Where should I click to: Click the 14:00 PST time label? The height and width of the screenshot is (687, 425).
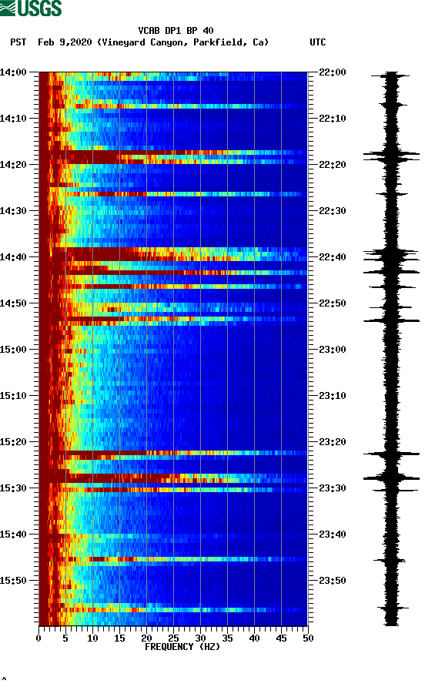click(x=13, y=72)
